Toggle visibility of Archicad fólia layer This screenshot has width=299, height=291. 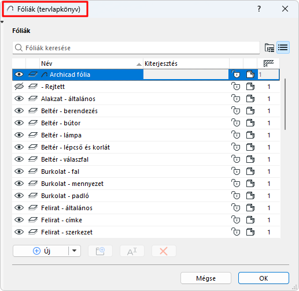[19, 74]
